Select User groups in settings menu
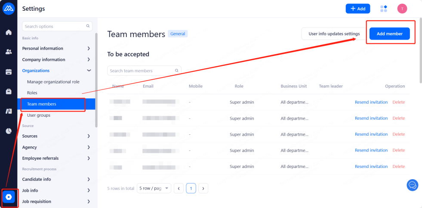Screen dimensions: 422x208 click(39, 115)
